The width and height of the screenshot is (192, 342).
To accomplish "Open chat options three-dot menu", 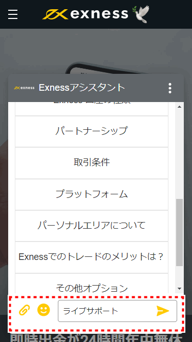I will coord(170,88).
